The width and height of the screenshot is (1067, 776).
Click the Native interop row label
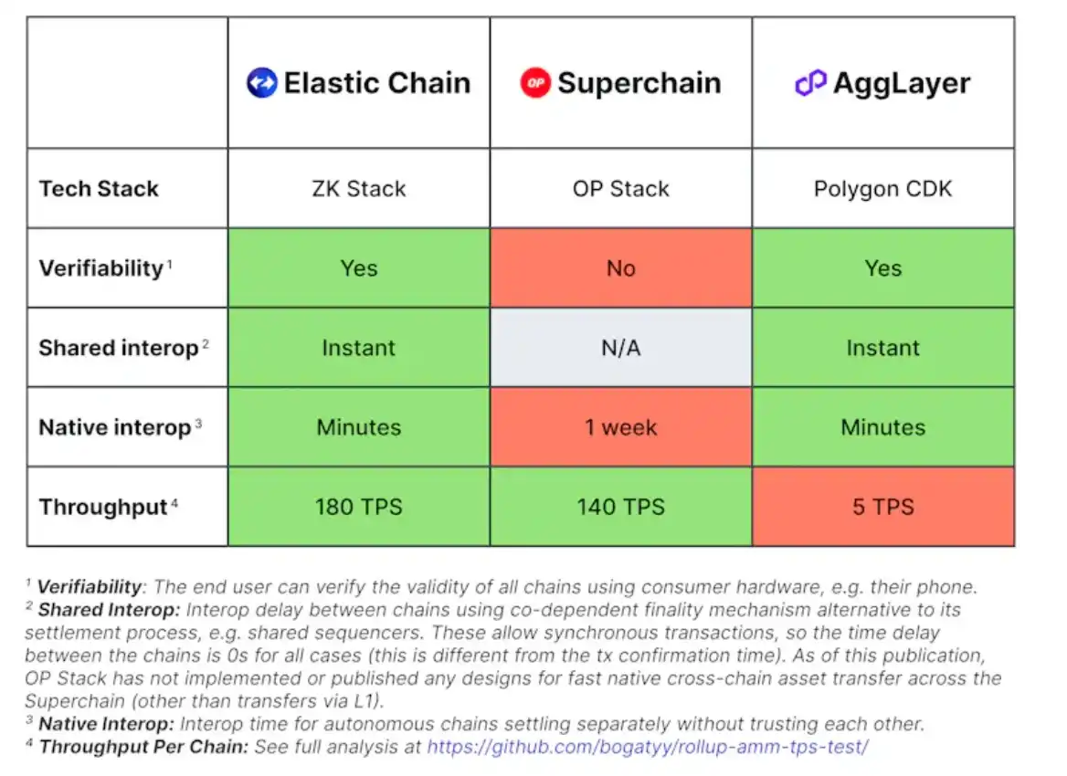[114, 427]
